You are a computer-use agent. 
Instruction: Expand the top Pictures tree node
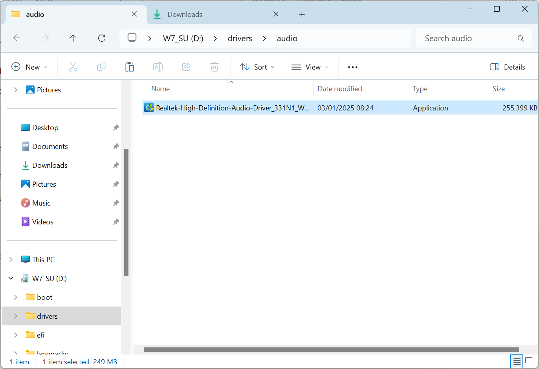15,90
